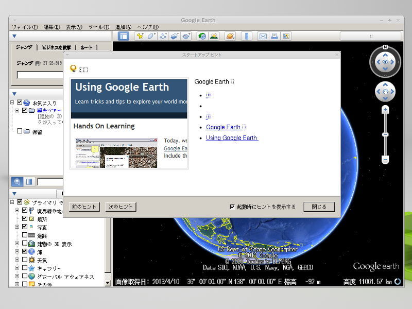Enable the 天気 layer checkbox
The image size is (412, 309).
point(25,260)
